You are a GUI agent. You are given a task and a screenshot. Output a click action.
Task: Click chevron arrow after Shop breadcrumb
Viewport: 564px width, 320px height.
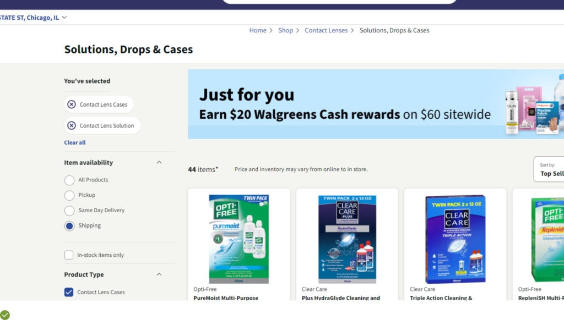tap(297, 31)
